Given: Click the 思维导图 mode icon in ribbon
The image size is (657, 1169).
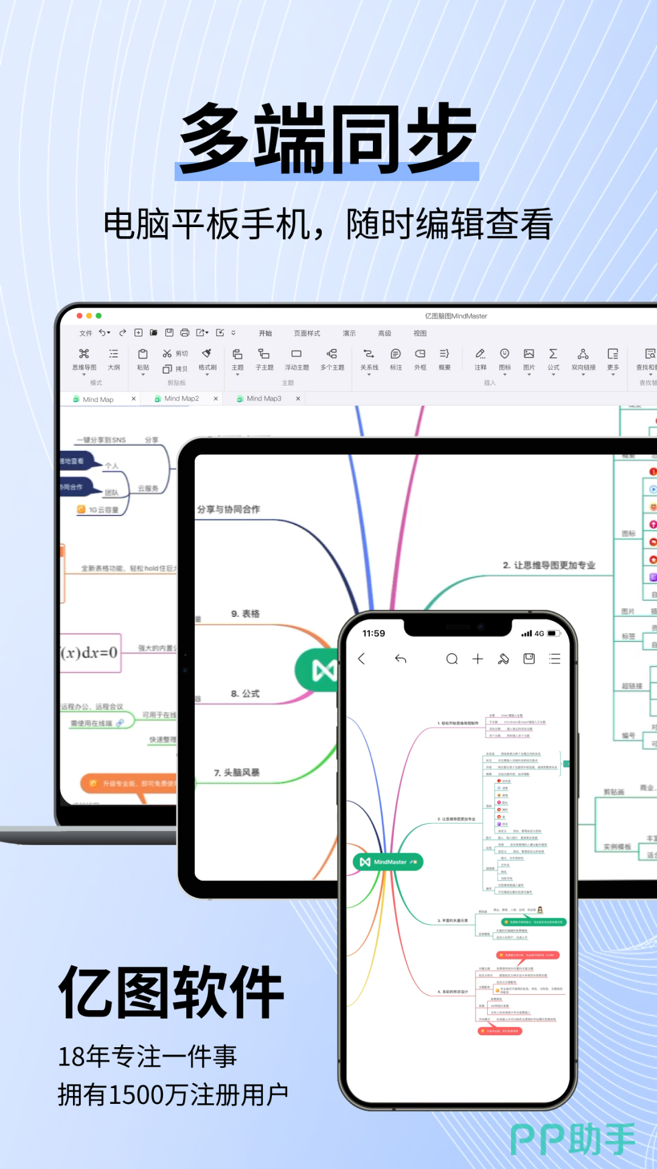Looking at the screenshot, I should [84, 355].
